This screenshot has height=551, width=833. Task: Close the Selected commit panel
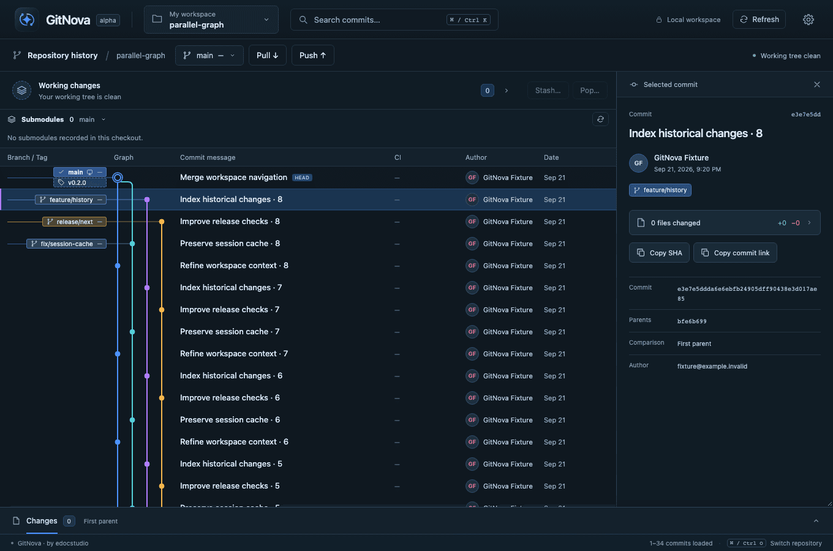[x=817, y=84]
